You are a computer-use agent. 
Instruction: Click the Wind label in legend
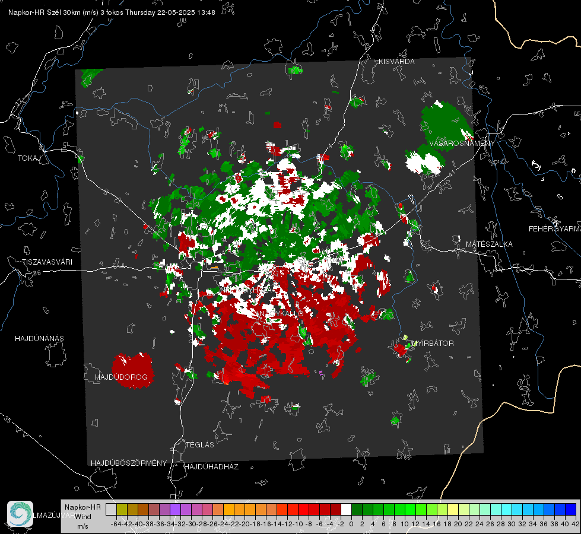[x=83, y=517]
